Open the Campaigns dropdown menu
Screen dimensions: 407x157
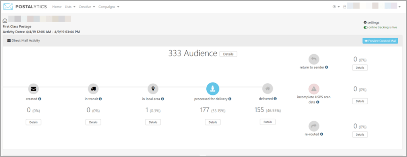109,7
